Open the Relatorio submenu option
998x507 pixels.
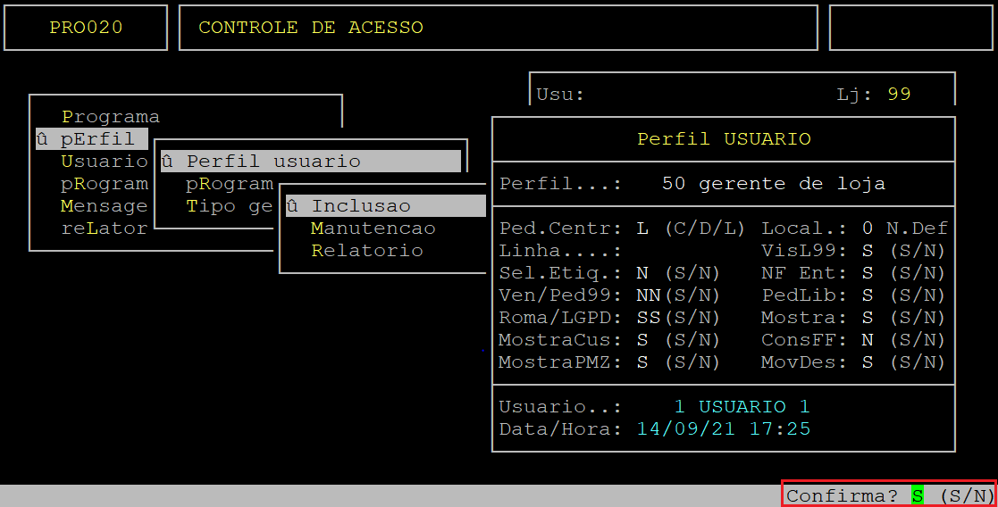(366, 251)
